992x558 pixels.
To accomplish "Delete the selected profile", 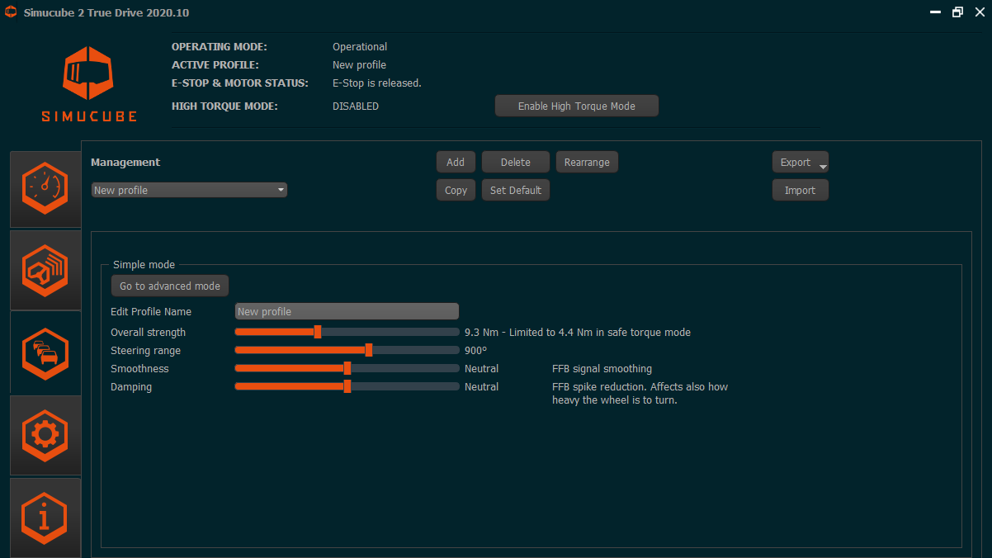I will click(x=516, y=162).
